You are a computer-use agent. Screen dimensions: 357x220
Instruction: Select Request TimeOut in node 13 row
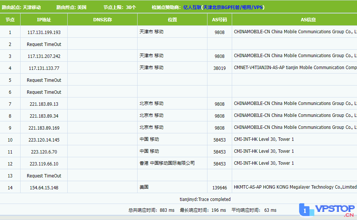pyautogui.click(x=44, y=176)
